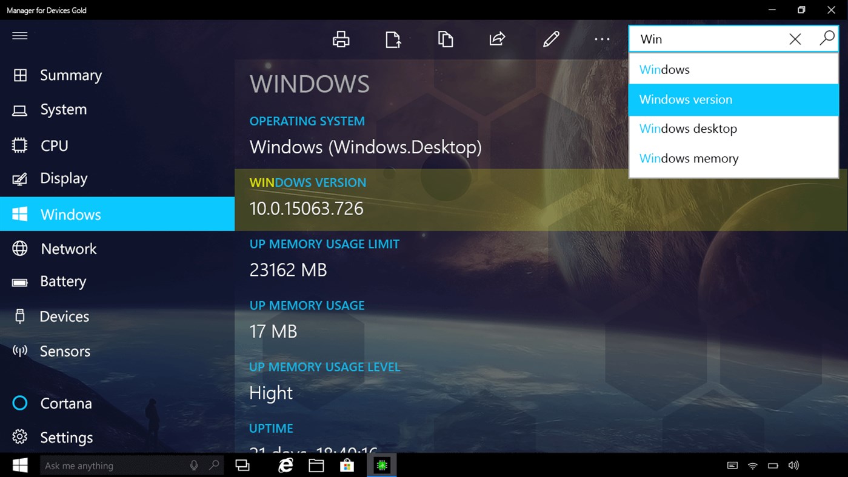Open Sensors using its signal icon
Viewport: 848px width, 477px height.
(x=21, y=351)
